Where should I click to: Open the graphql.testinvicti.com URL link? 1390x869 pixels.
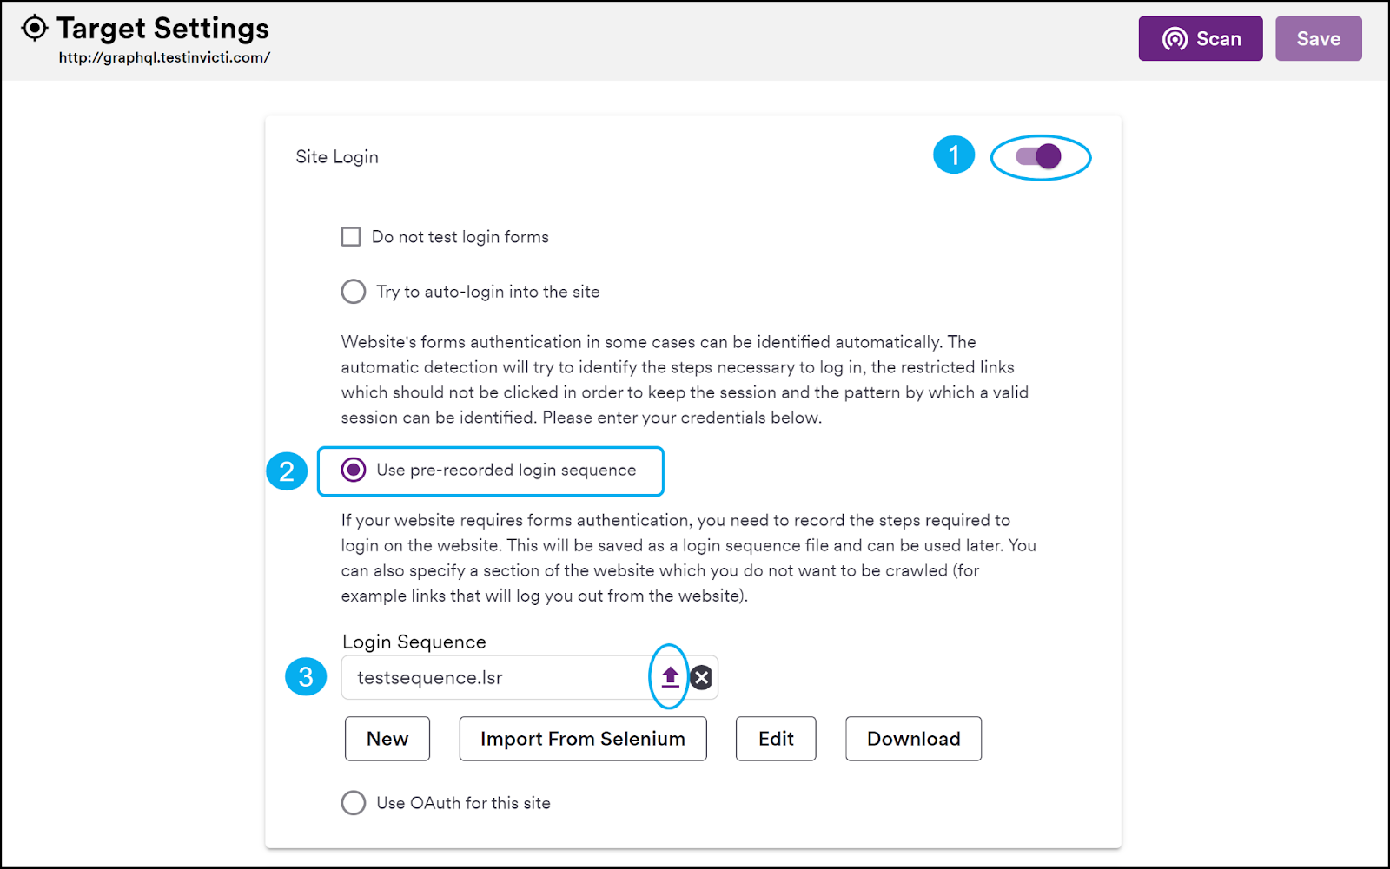pos(164,58)
